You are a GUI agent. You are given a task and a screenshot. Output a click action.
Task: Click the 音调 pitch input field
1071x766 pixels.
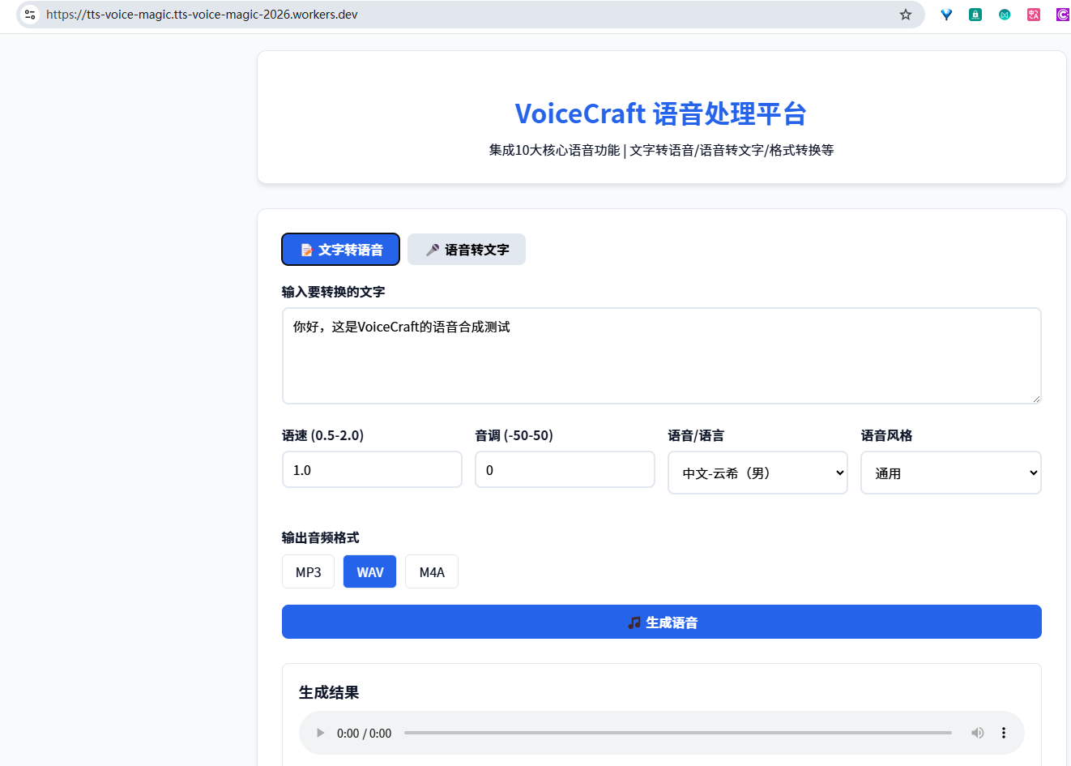tap(565, 469)
